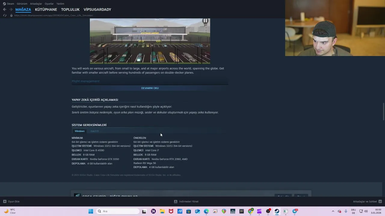Click the padlock icon beside the URL
Image resolution: width=385 pixels, height=216 pixels.
[x=11, y=15]
